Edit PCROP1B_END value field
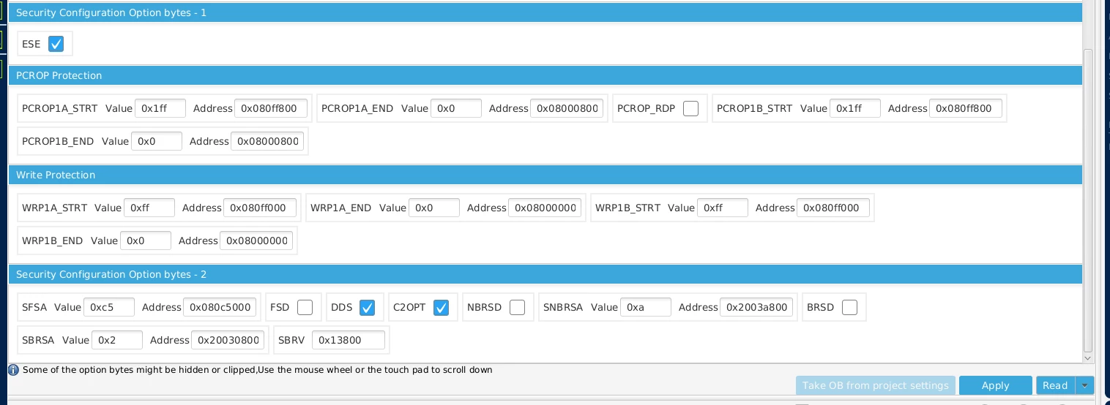Screen dimensions: 1110x405 157,141
